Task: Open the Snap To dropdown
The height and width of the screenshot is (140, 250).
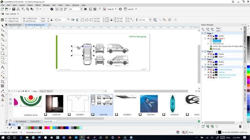Action: coord(116,9)
